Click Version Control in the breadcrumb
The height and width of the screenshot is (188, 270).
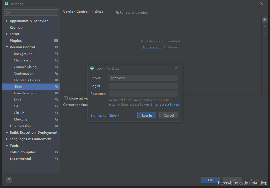pyautogui.click(x=76, y=12)
